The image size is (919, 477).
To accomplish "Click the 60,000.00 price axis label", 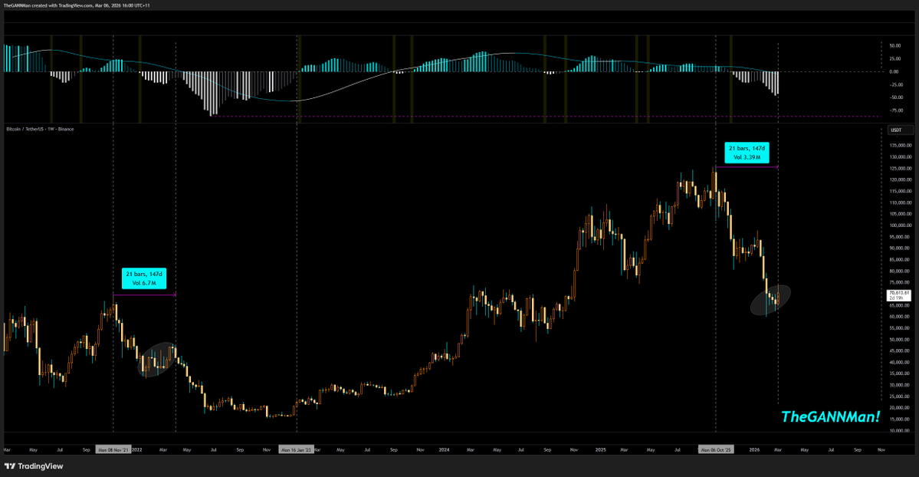I will click(901, 317).
